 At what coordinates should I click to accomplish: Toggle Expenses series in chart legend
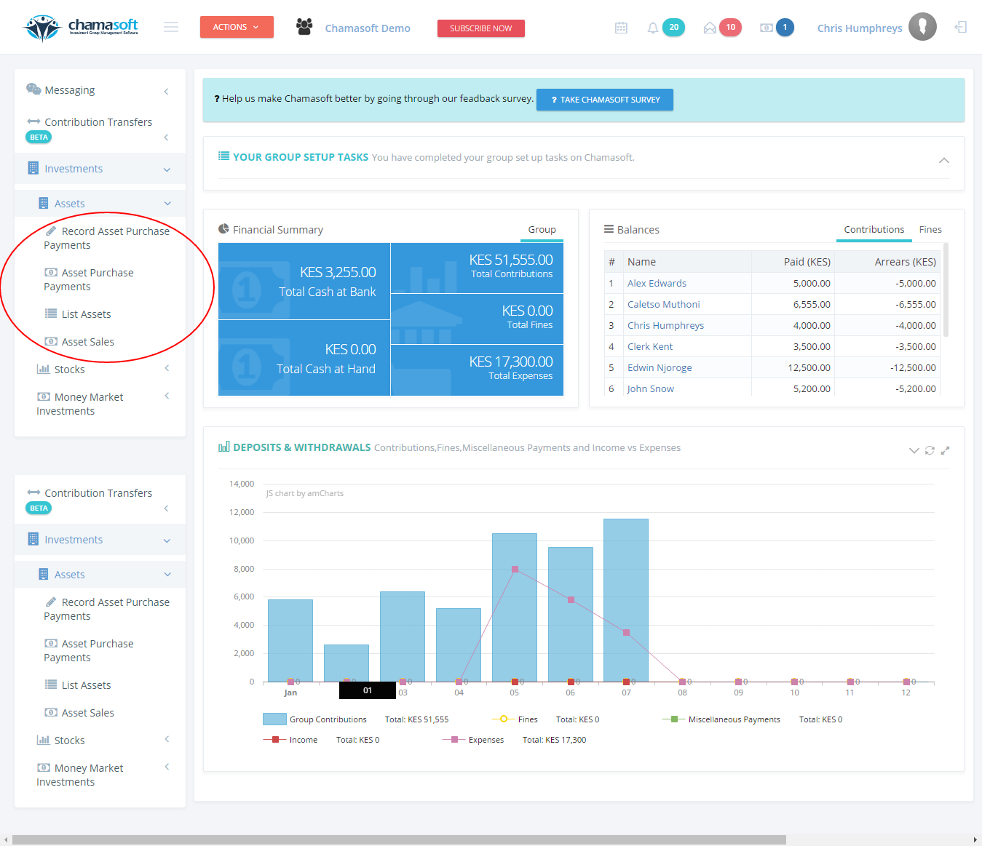[x=472, y=740]
